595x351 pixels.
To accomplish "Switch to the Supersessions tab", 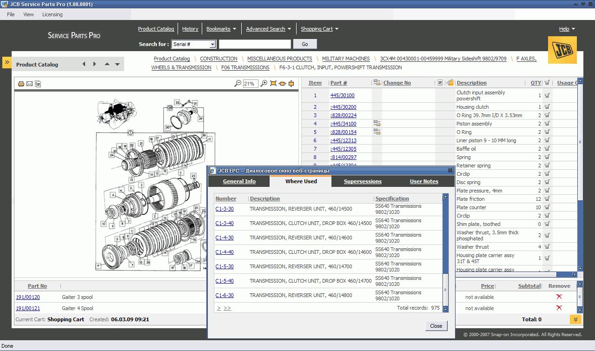I will click(x=363, y=181).
